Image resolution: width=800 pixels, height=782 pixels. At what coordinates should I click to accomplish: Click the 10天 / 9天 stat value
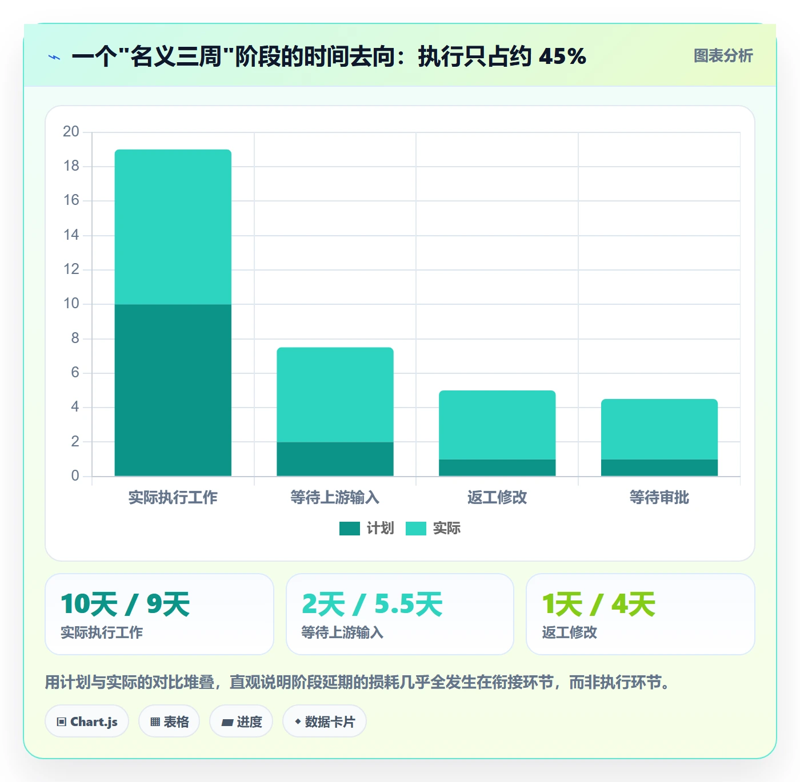125,604
